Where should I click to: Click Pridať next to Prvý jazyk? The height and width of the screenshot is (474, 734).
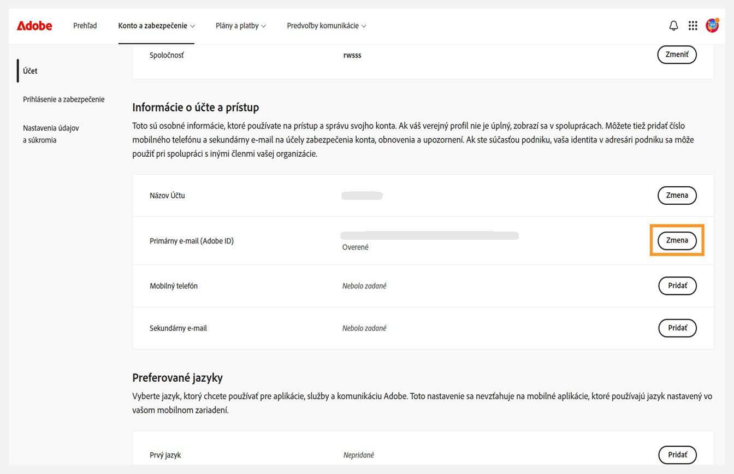(677, 454)
